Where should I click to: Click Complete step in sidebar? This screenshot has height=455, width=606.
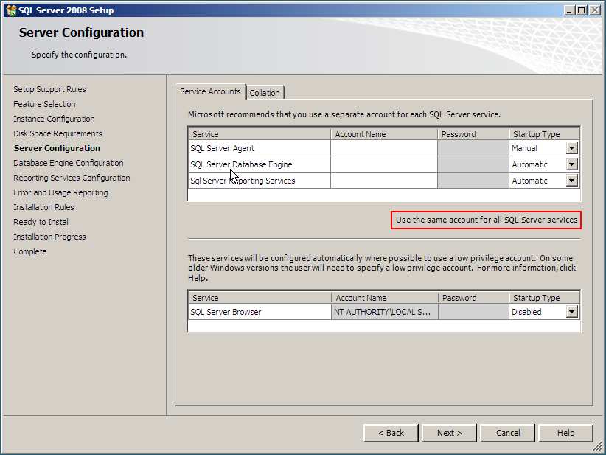[30, 251]
